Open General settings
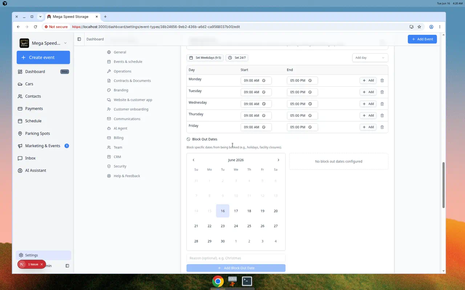Image resolution: width=465 pixels, height=290 pixels. (120, 52)
